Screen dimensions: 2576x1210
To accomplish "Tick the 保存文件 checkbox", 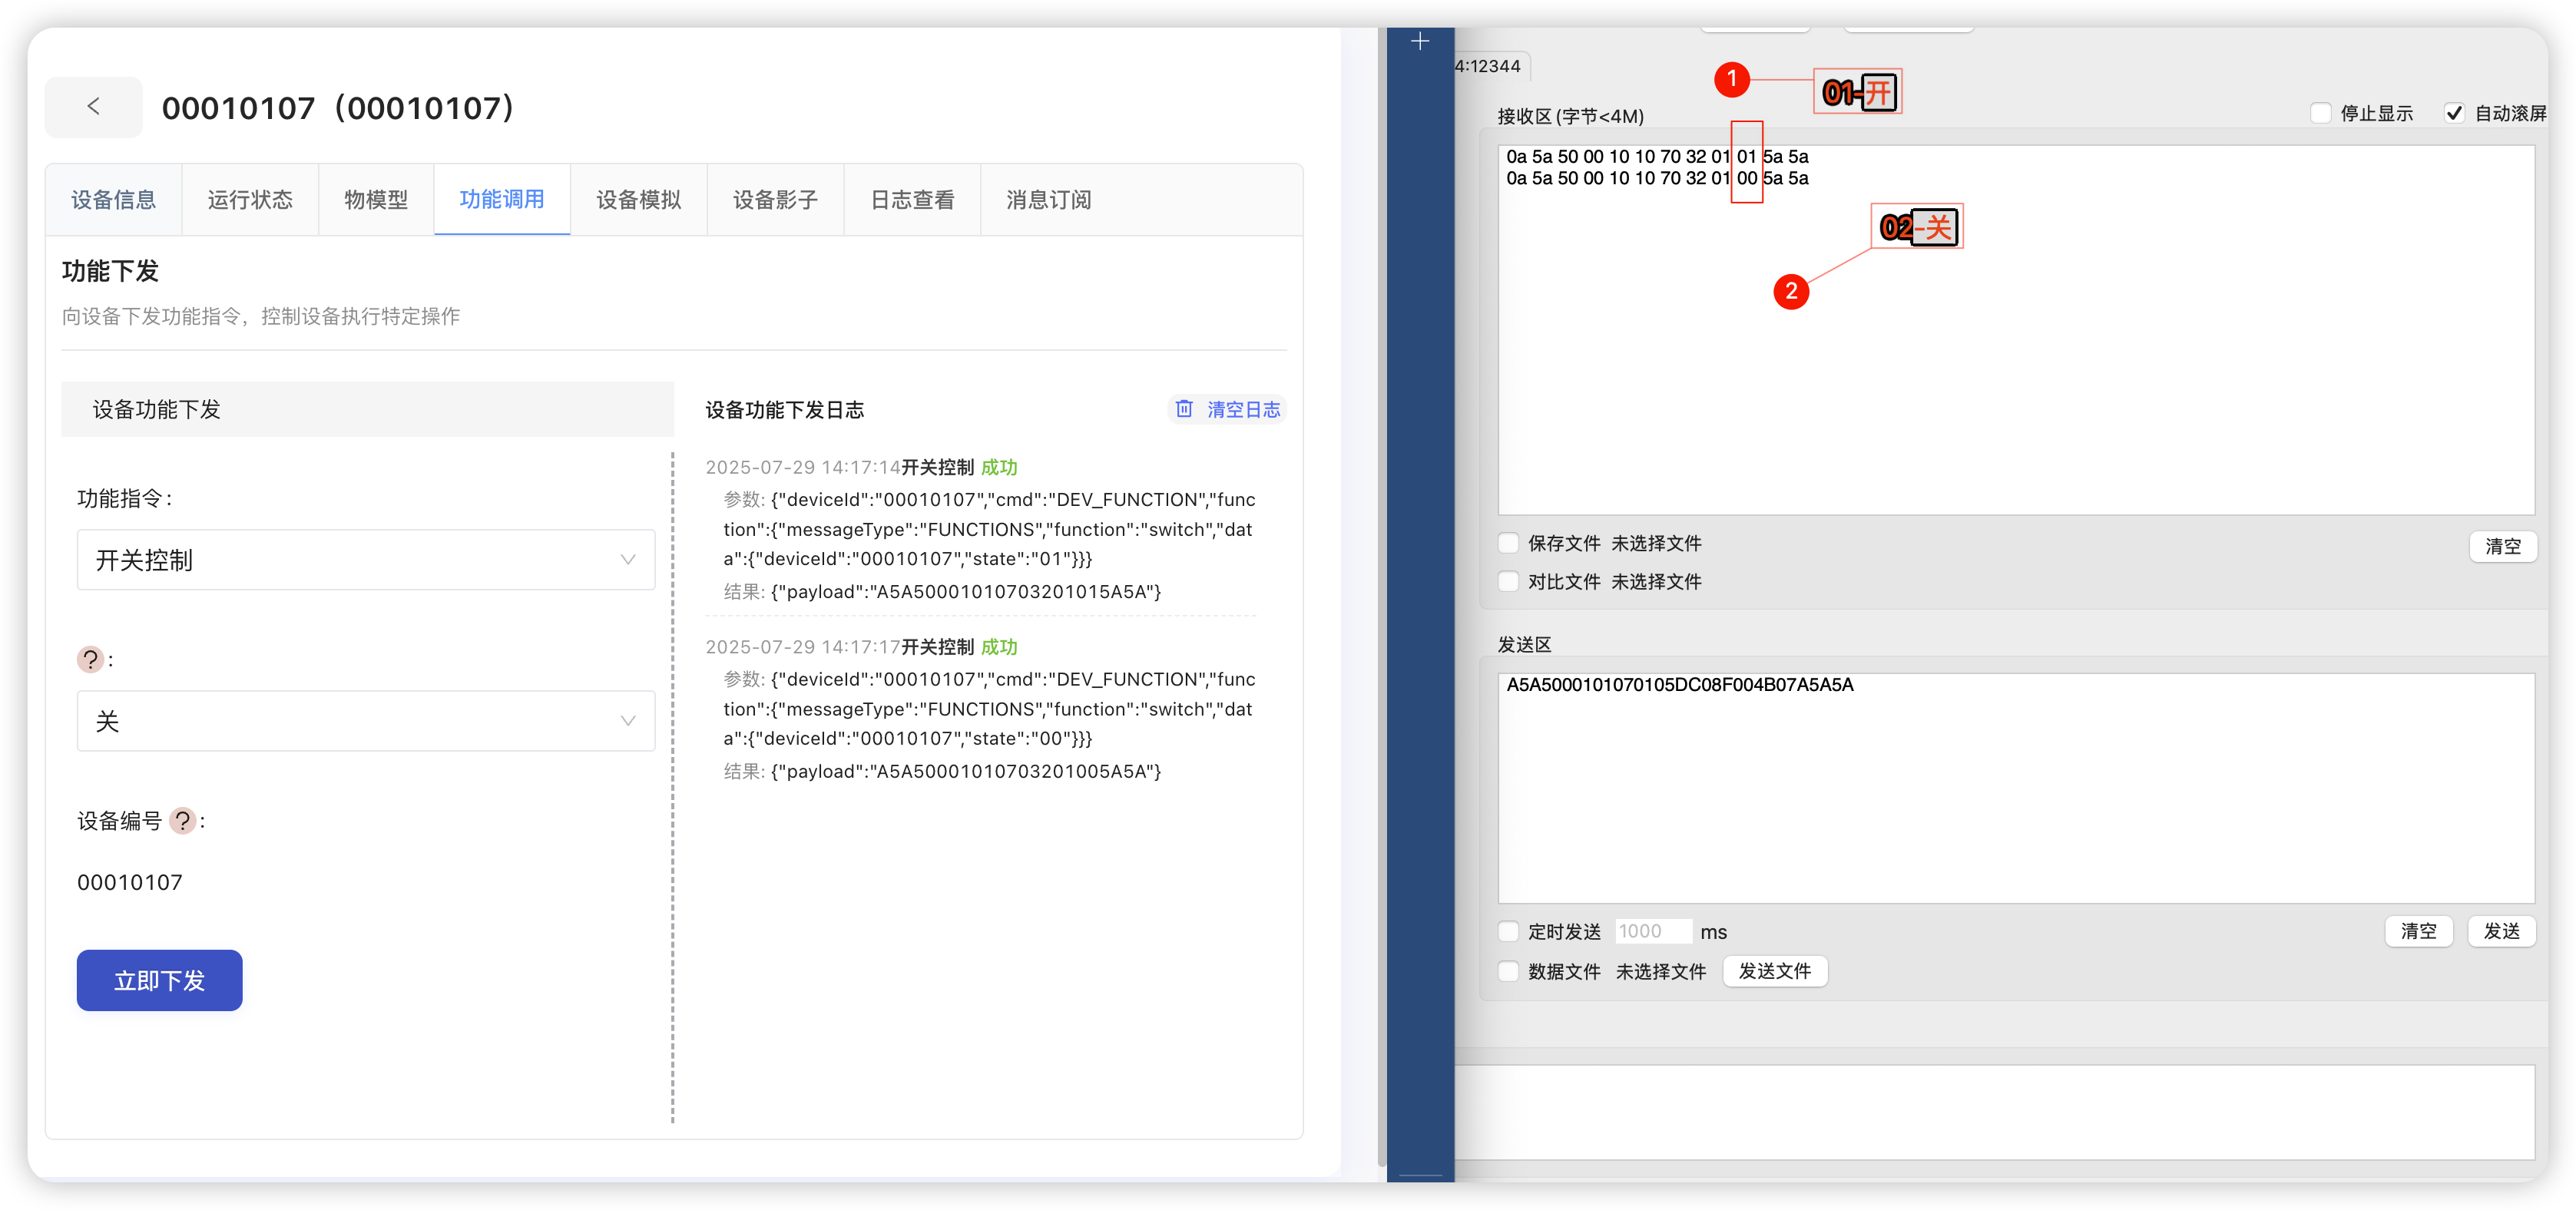I will [1509, 543].
